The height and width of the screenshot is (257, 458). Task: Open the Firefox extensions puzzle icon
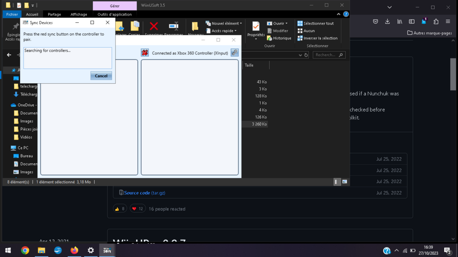pyautogui.click(x=436, y=21)
